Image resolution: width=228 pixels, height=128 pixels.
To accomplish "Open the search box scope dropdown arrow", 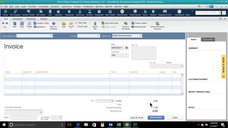I will click(x=219, y=13).
